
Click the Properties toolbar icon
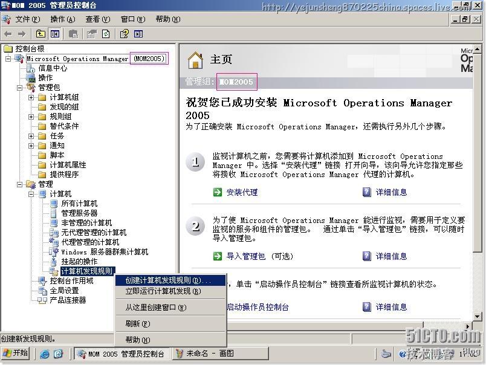[x=91, y=34]
